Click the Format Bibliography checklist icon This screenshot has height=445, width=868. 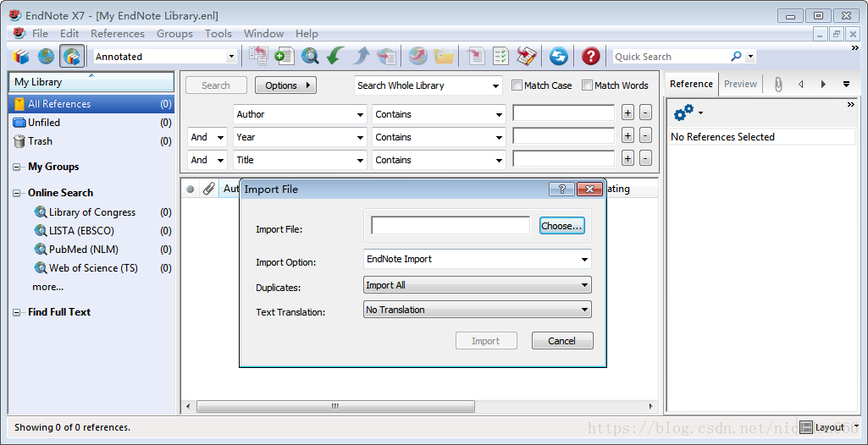501,56
